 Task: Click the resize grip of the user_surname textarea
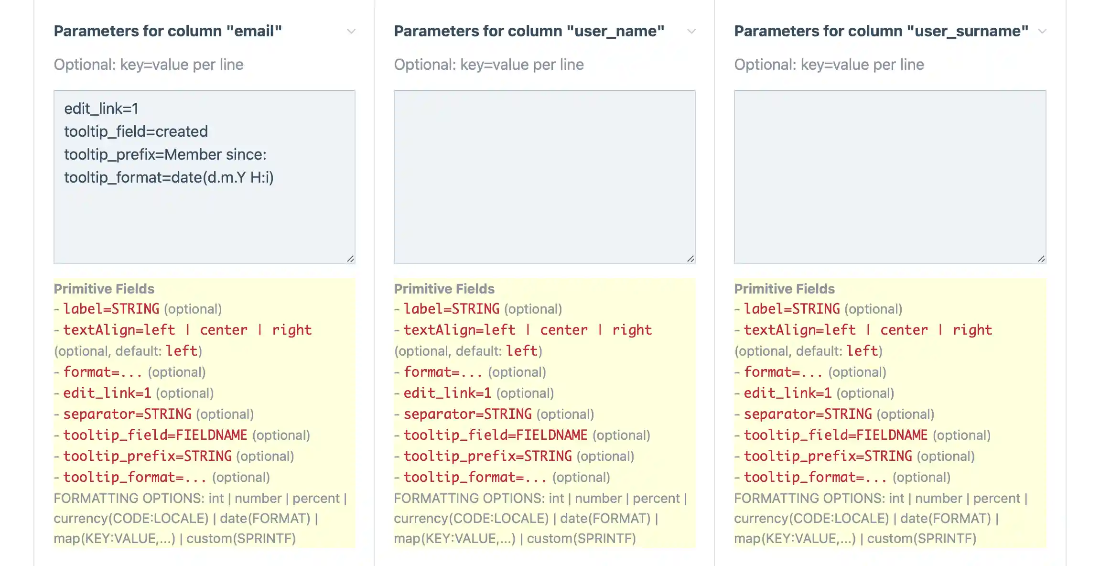1042,258
